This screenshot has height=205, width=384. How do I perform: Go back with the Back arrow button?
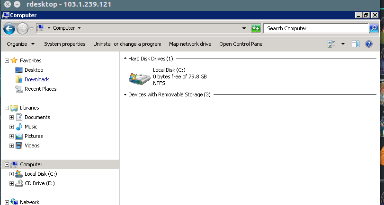(x=9, y=29)
